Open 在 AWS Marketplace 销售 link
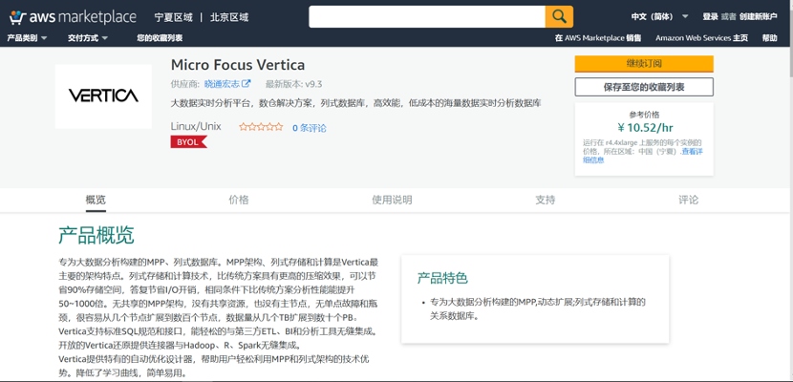Screen dimensions: 793x382 (x=598, y=38)
